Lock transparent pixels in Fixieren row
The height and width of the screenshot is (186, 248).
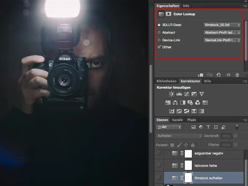tap(172, 145)
